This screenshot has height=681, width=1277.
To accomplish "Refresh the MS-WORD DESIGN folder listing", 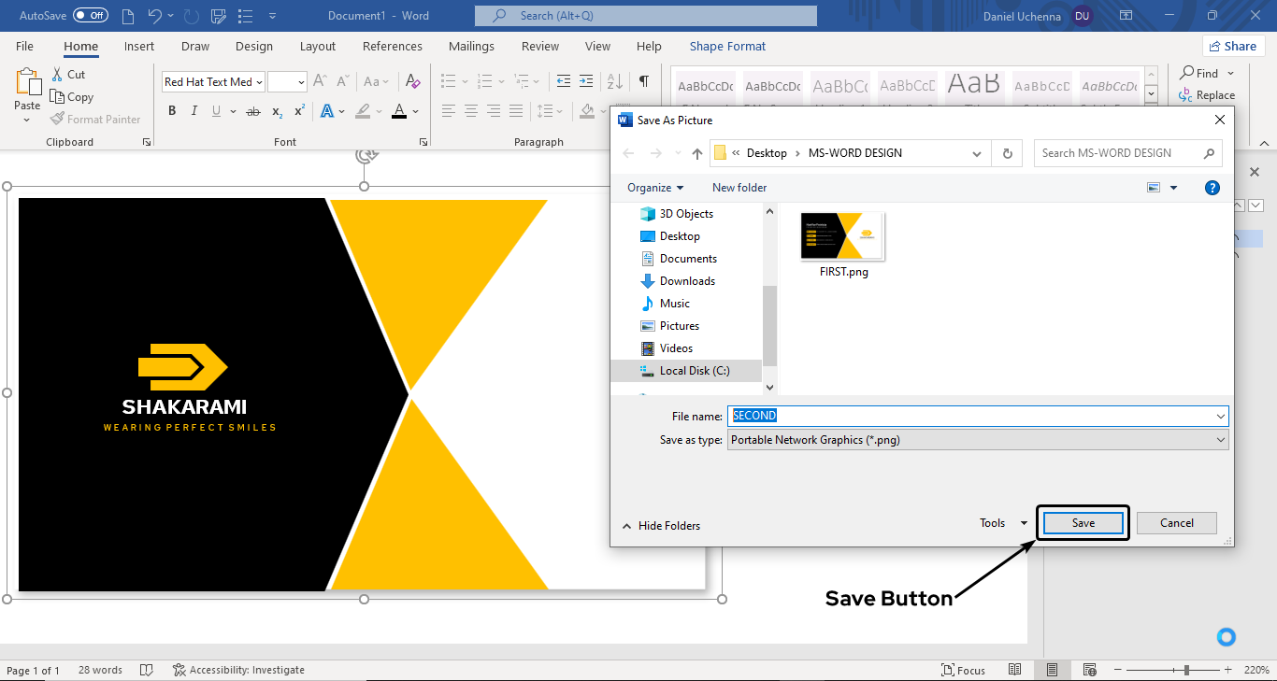I will pos(1007,153).
